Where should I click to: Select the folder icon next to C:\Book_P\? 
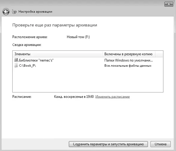tap(16, 65)
